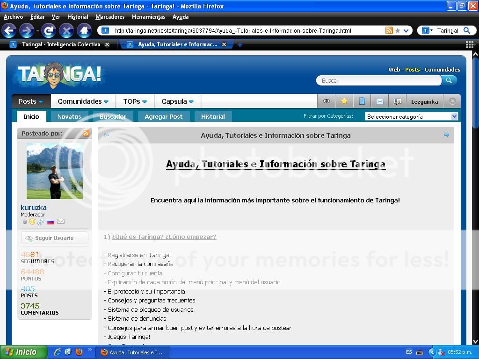Switch to the Novatos tab
The image size is (479, 359).
click(69, 116)
